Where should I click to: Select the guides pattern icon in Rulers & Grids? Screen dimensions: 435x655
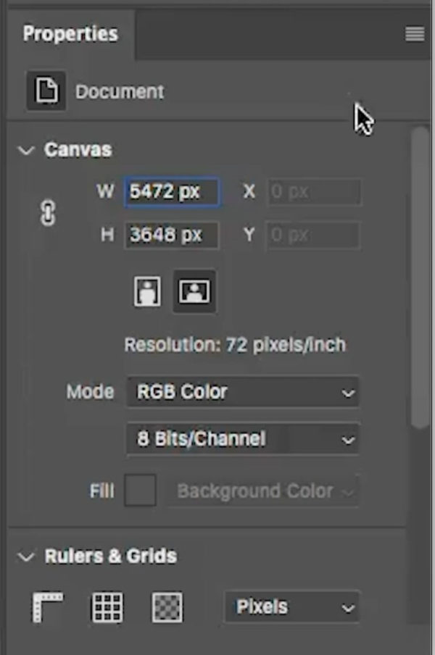tap(166, 607)
